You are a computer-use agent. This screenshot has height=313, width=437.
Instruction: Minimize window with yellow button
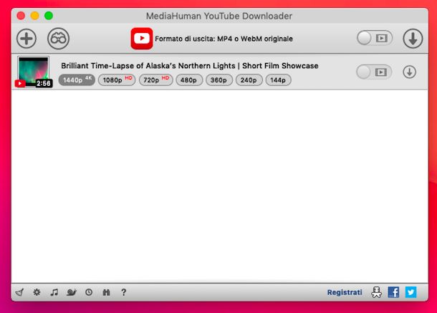tap(35, 16)
